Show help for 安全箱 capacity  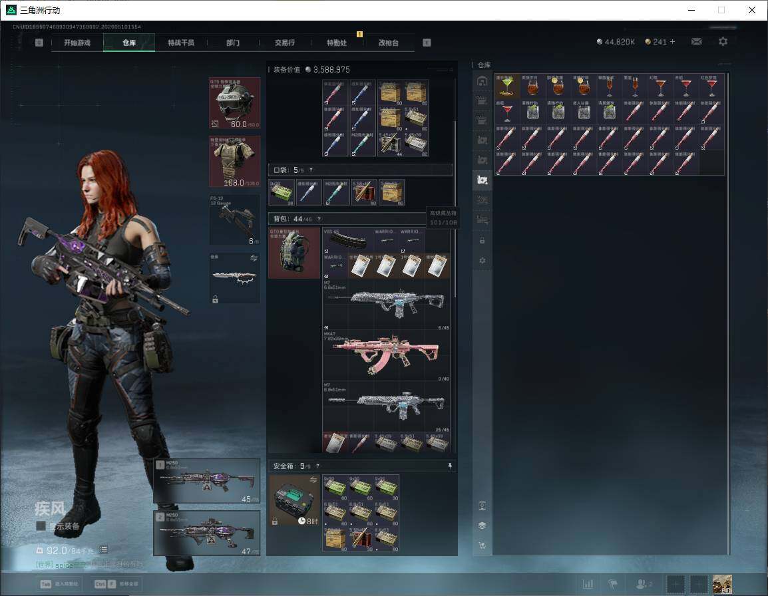click(x=317, y=466)
